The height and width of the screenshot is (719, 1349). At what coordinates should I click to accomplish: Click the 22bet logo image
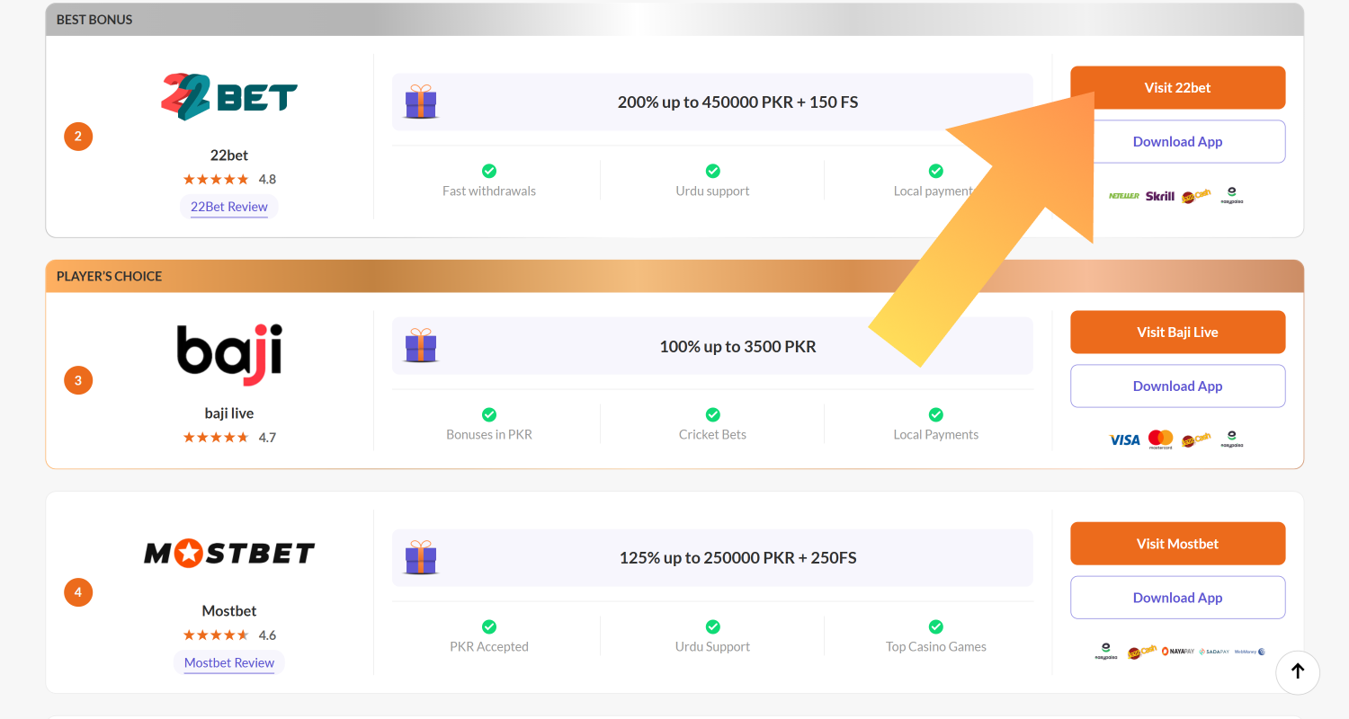coord(229,97)
